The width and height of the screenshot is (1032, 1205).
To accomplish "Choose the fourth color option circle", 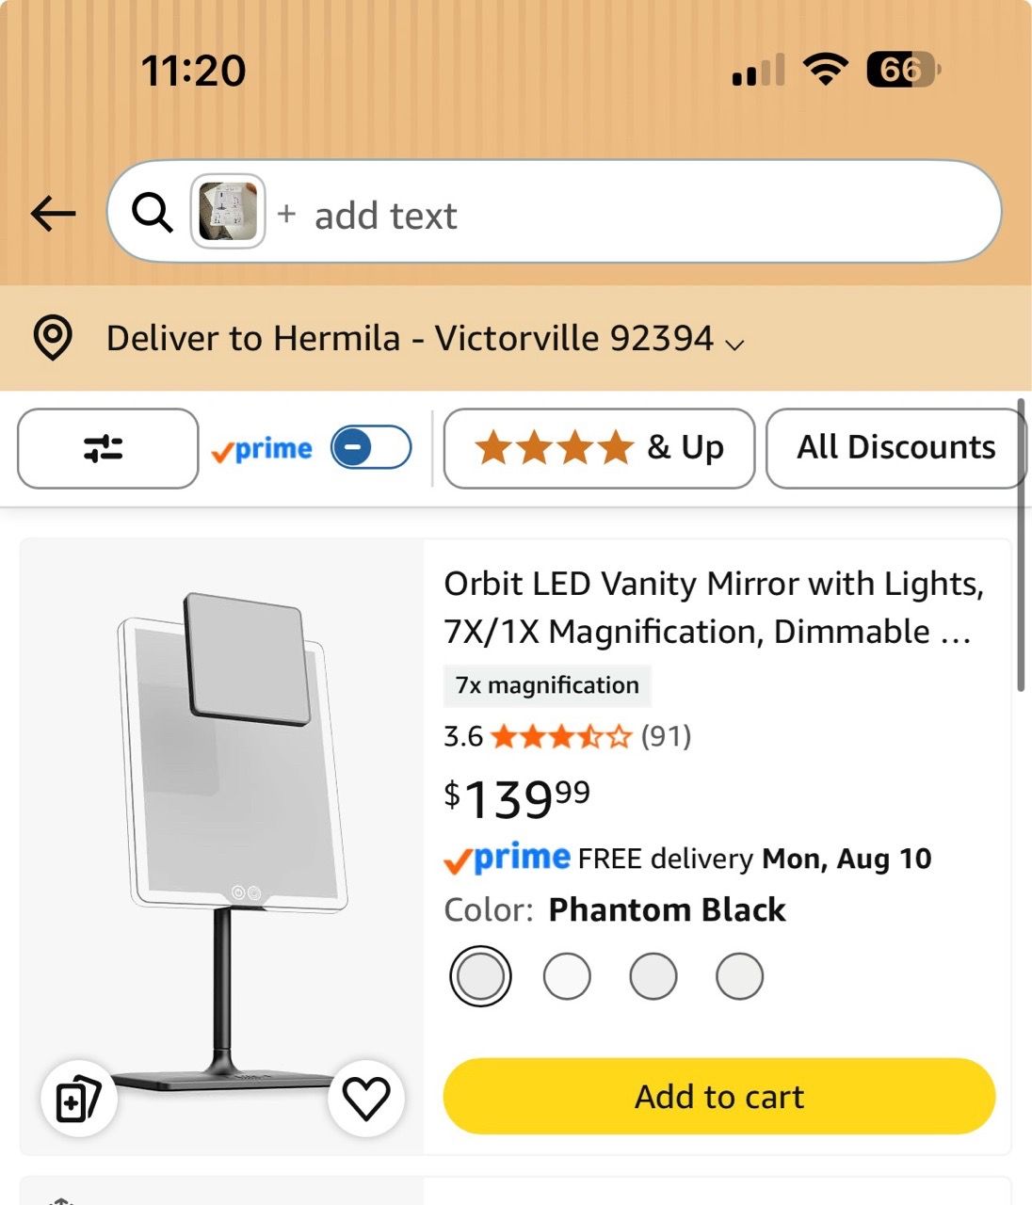I will click(x=739, y=976).
